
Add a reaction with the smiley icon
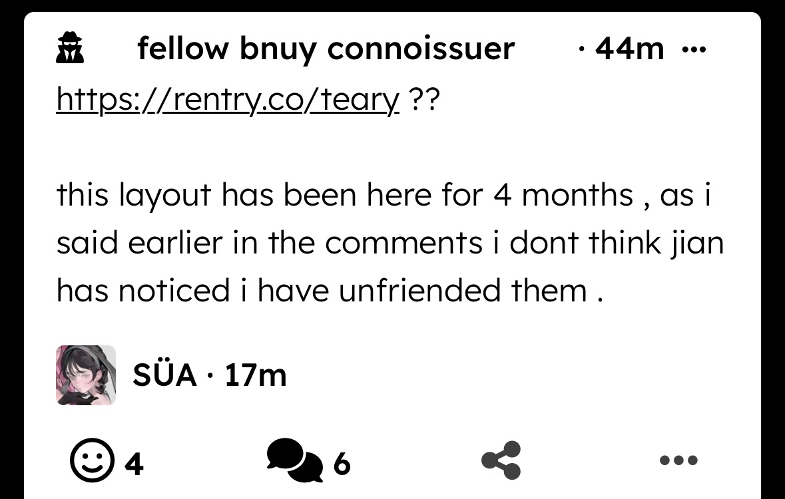[91, 459]
